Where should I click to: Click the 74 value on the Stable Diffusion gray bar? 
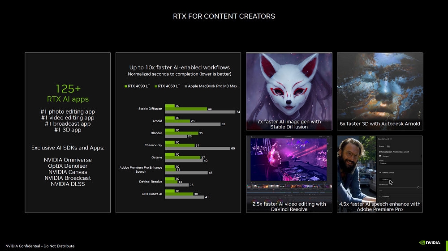(238, 112)
